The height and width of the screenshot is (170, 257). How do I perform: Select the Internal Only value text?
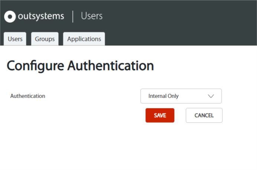[163, 96]
